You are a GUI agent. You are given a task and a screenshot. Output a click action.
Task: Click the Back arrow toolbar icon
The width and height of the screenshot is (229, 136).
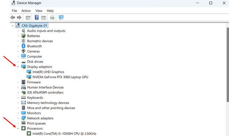pyautogui.click(x=13, y=18)
